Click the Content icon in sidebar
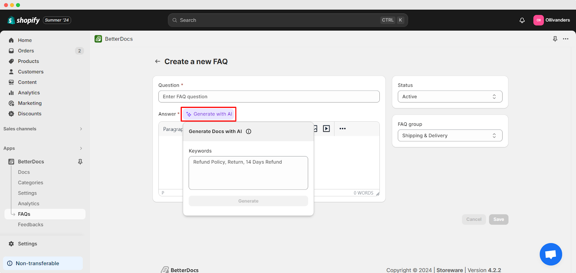Screen dimensions: 576x273 coord(11,82)
